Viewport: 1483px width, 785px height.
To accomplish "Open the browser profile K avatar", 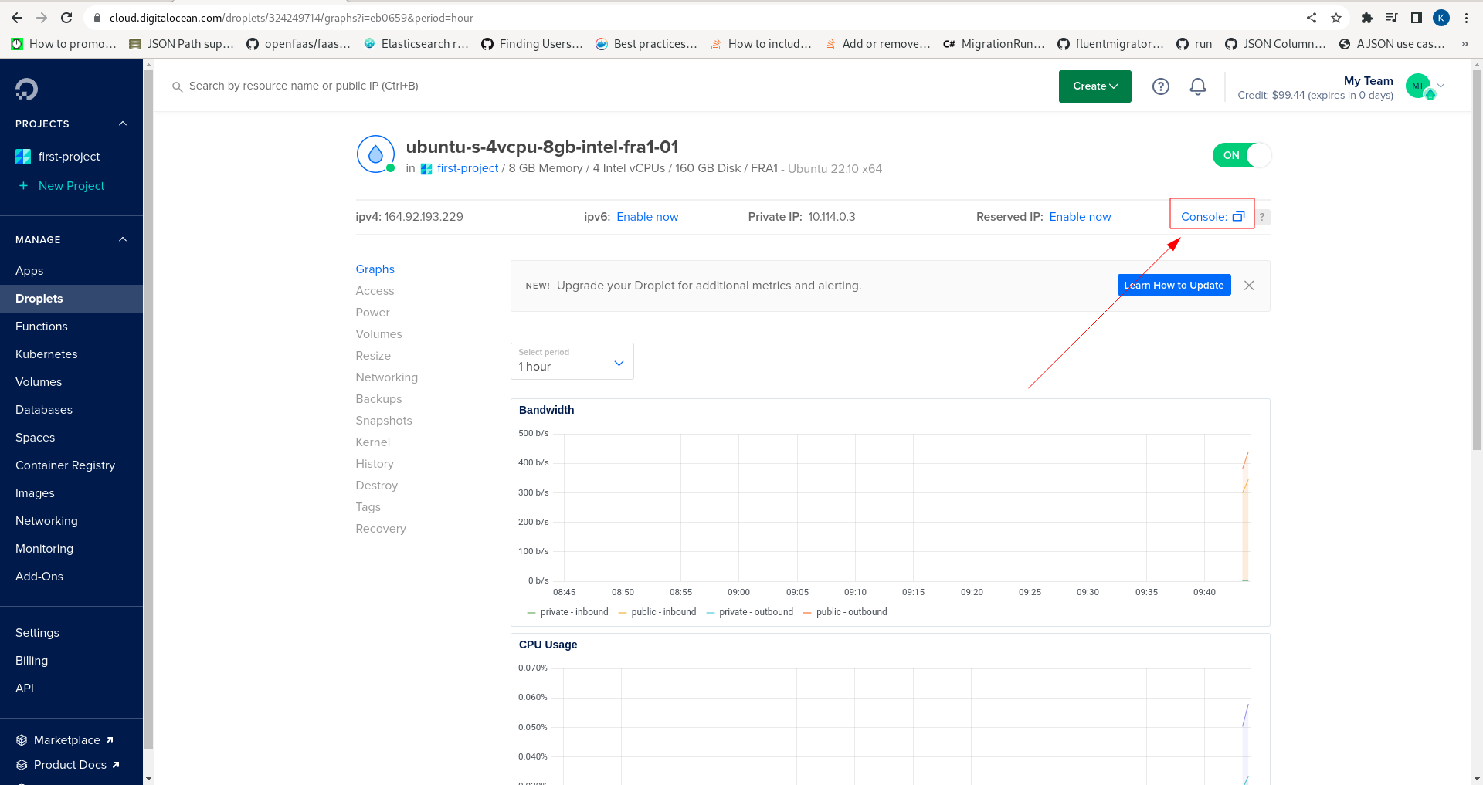I will point(1441,18).
